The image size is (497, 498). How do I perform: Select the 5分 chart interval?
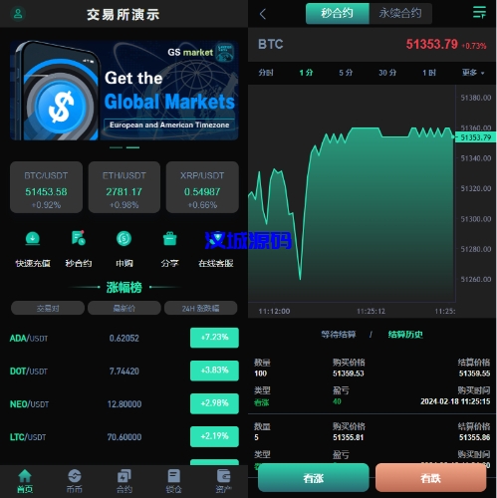pos(346,73)
